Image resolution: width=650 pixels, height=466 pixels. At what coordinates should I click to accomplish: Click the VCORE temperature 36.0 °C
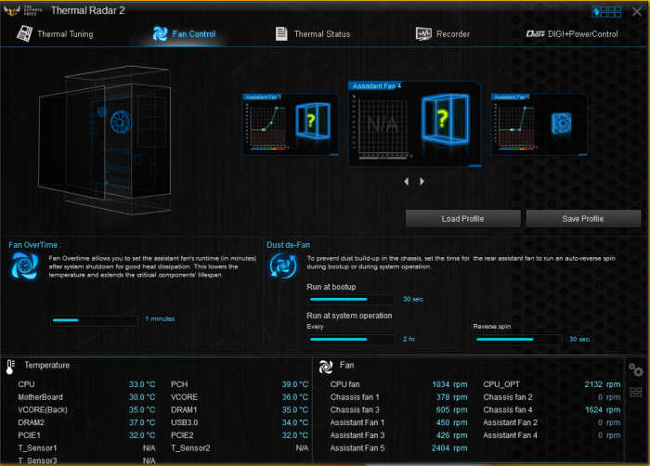(x=295, y=397)
